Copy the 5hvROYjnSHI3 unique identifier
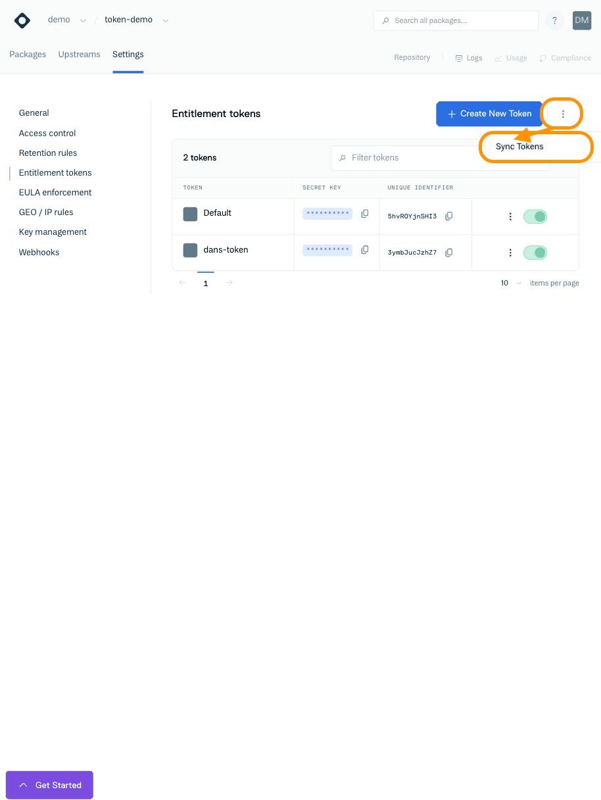601x800 pixels. [x=448, y=216]
